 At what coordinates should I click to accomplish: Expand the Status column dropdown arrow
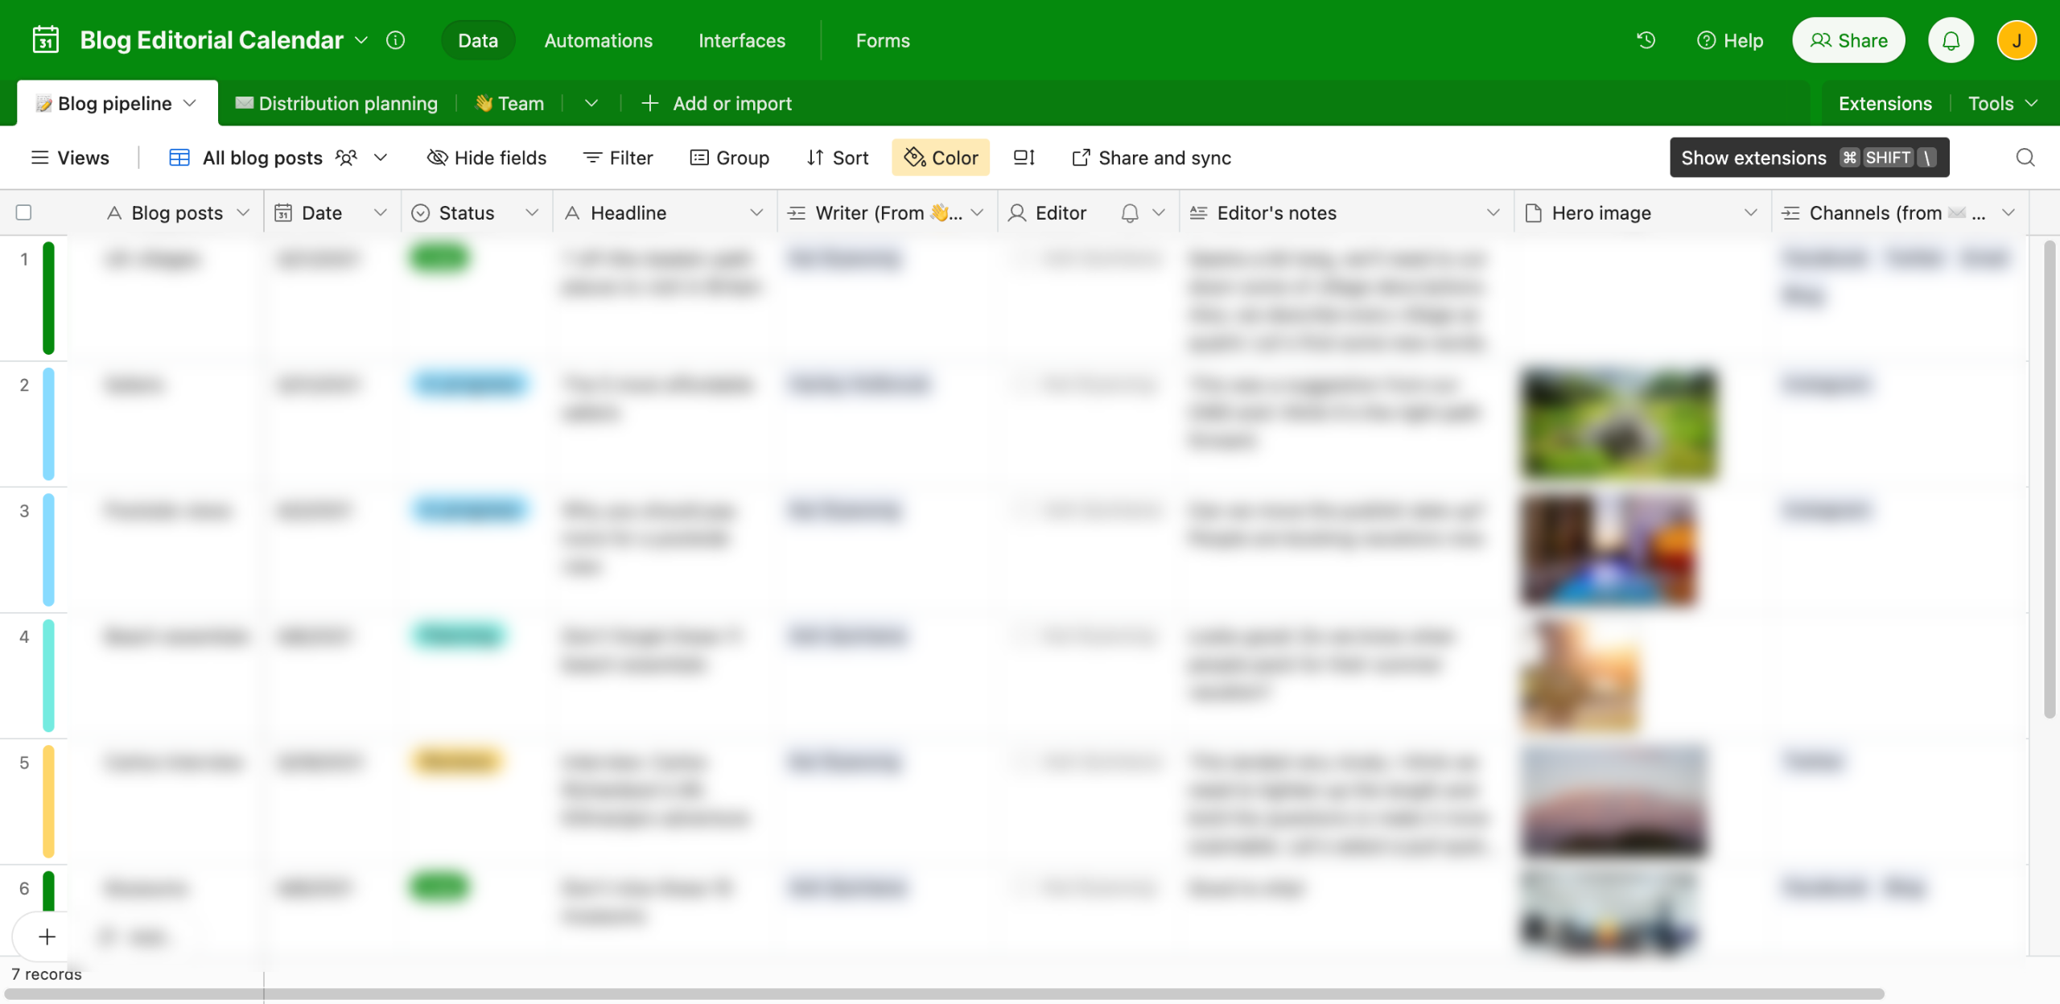(532, 212)
